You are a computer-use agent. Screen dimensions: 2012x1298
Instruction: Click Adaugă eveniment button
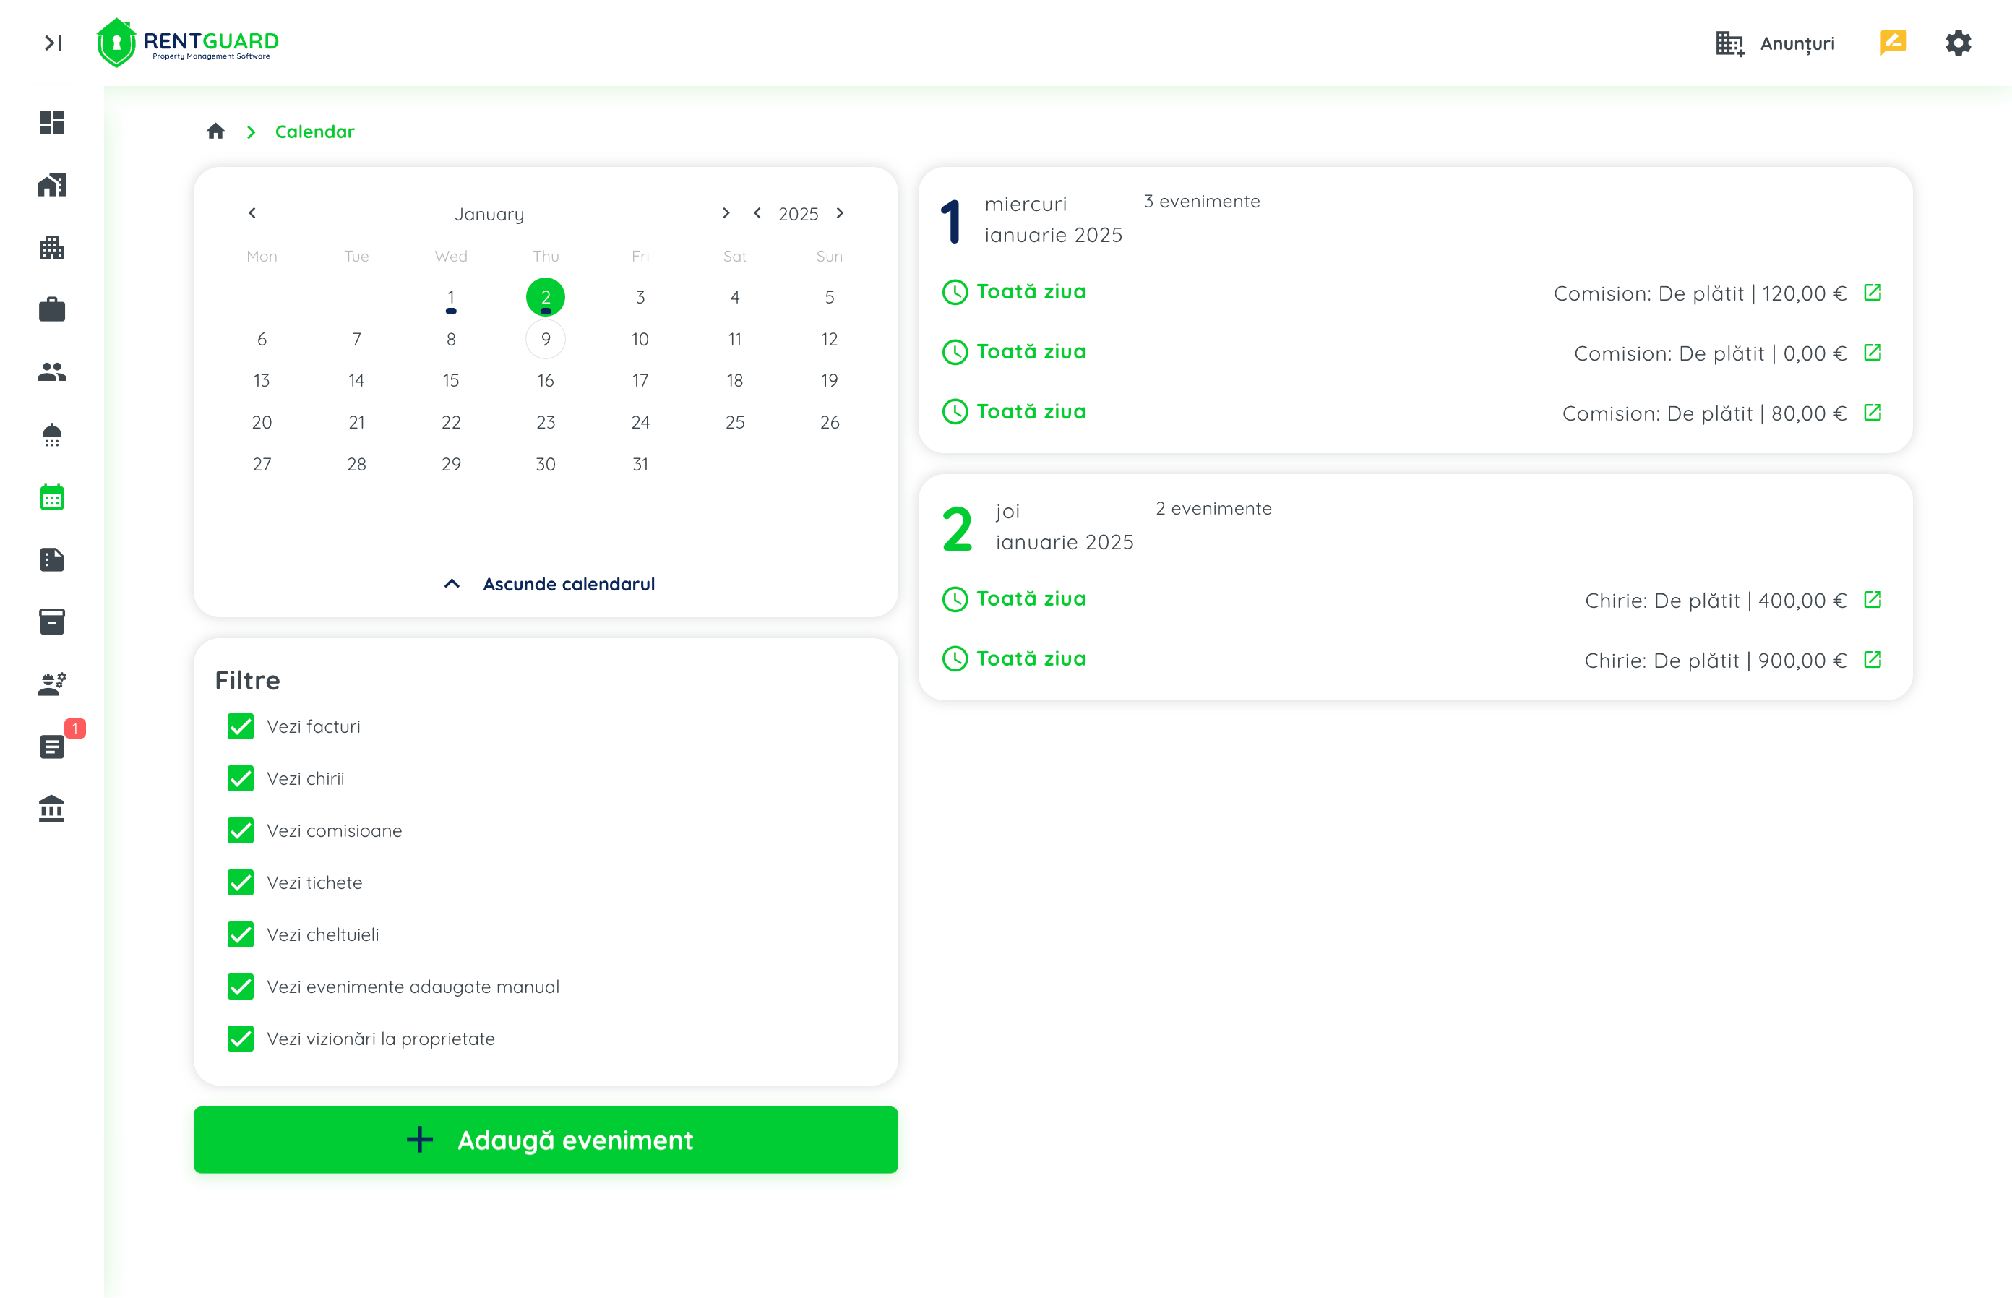(x=546, y=1140)
